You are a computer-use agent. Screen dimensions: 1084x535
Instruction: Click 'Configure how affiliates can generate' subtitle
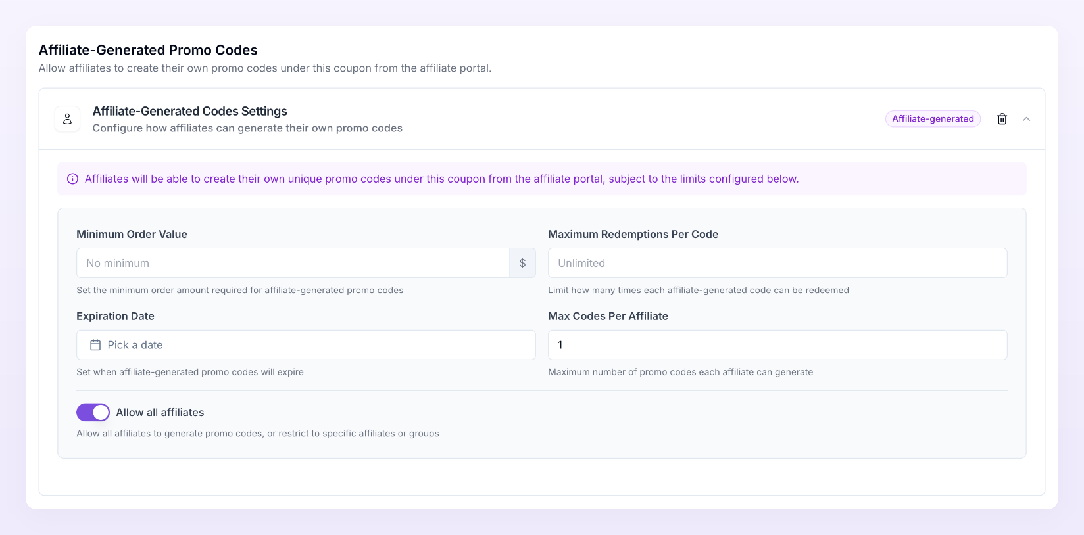click(x=247, y=128)
